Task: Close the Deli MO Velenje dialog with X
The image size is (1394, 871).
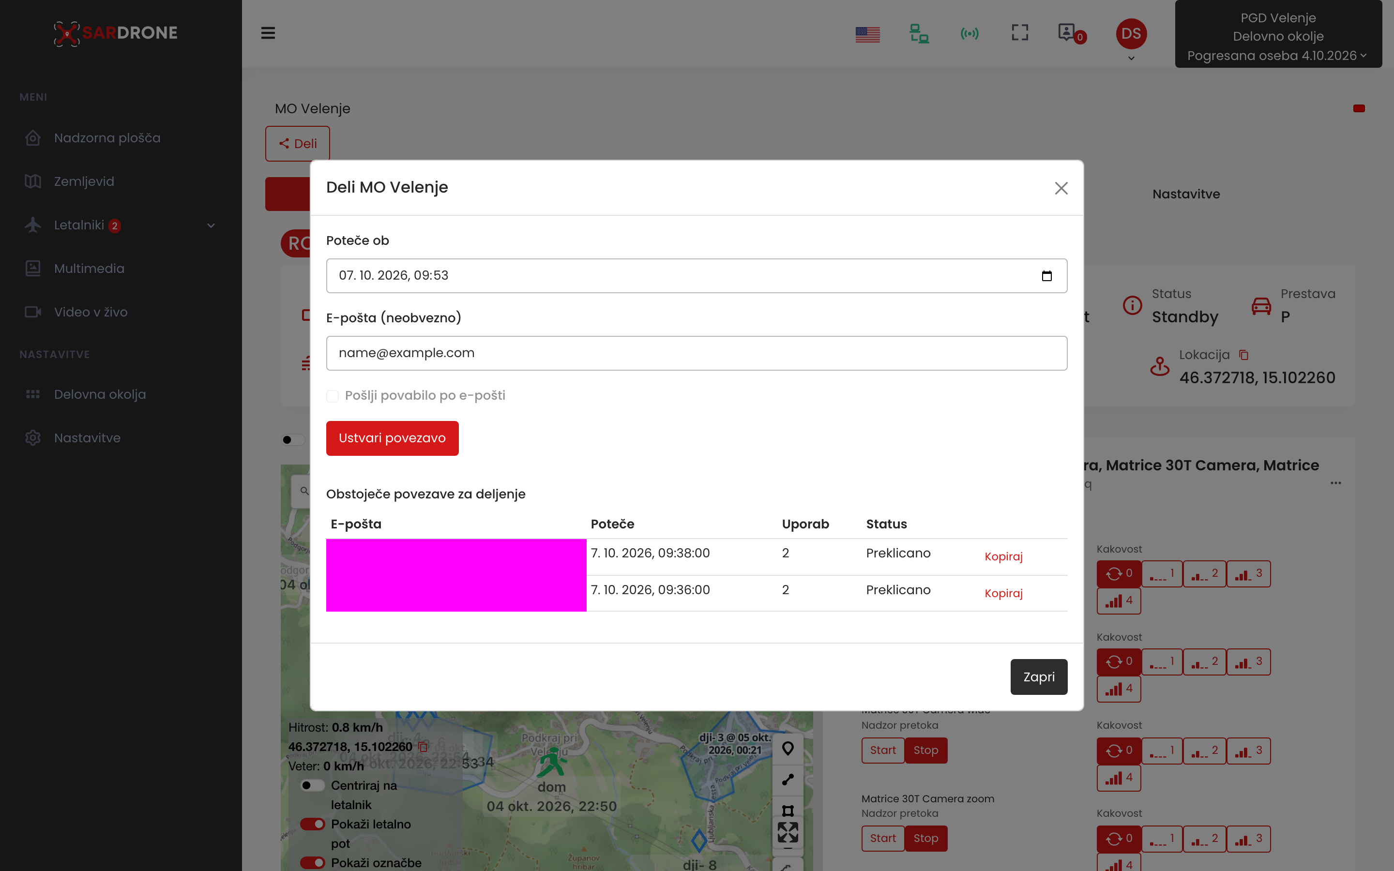Action: 1061,188
